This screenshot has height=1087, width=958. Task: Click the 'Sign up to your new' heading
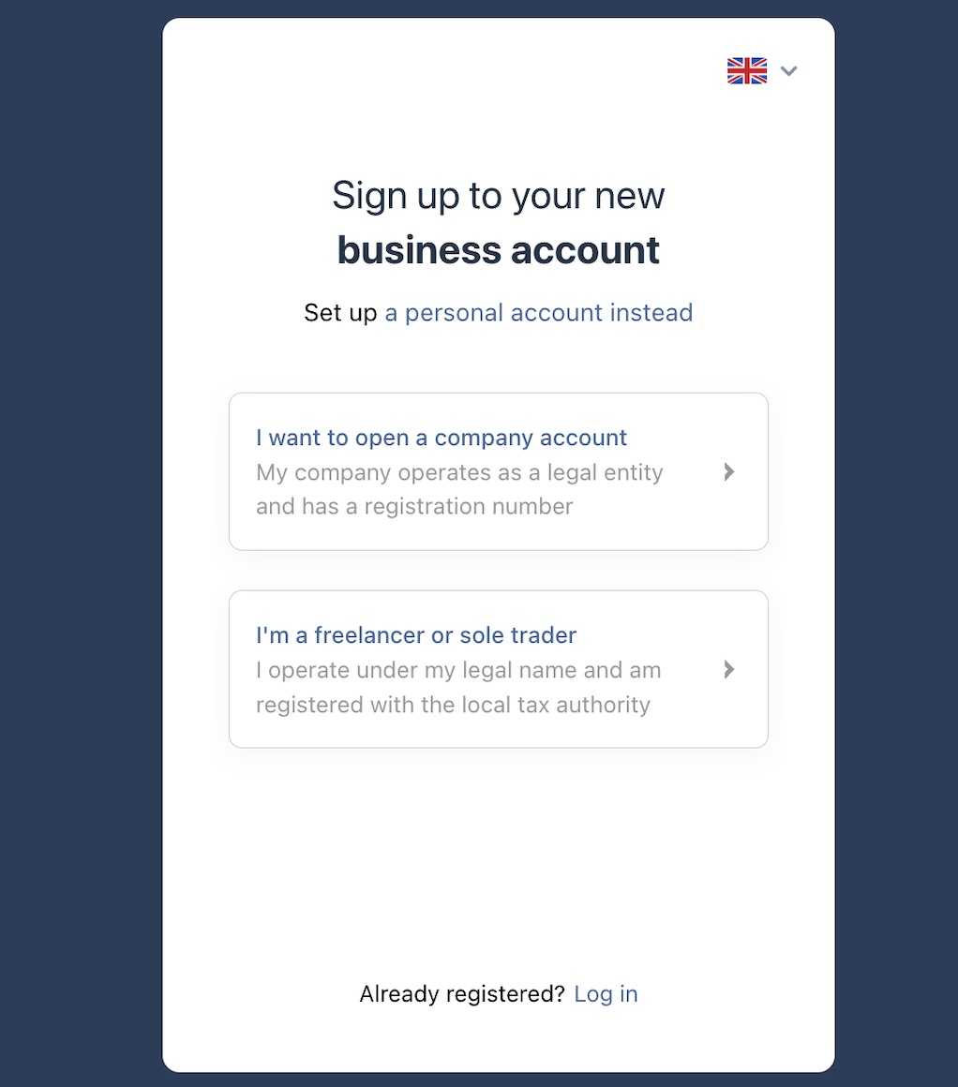[498, 196]
